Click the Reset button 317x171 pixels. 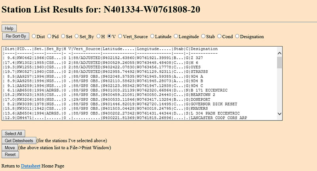pyautogui.click(x=10, y=154)
